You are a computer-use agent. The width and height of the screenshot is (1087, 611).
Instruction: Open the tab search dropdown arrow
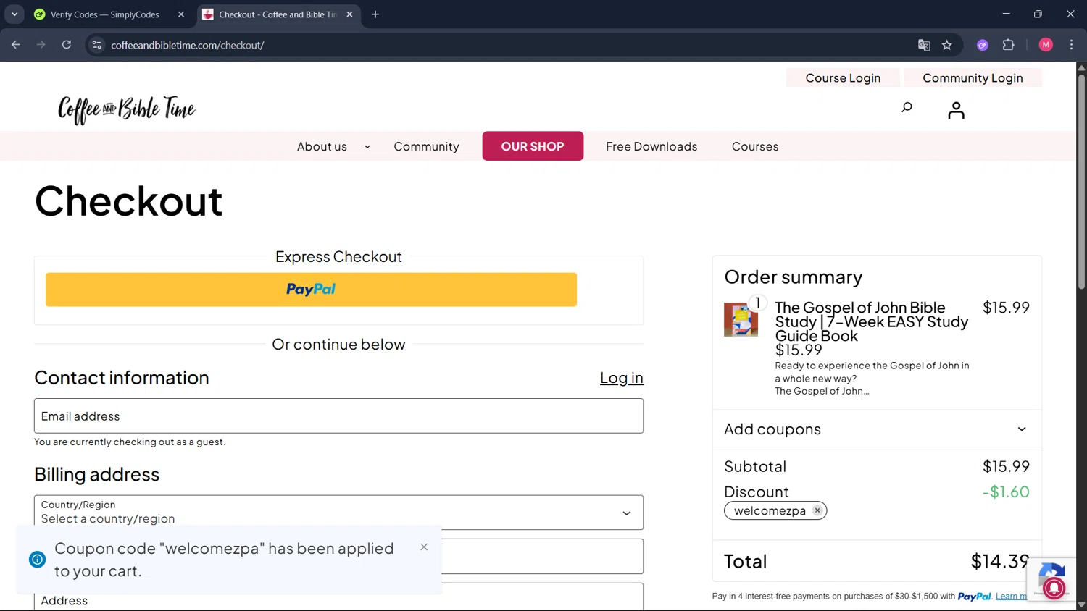pos(14,14)
